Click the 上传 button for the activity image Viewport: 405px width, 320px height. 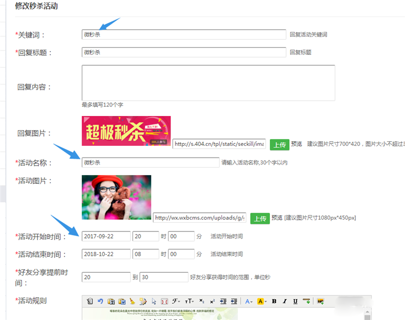click(261, 218)
